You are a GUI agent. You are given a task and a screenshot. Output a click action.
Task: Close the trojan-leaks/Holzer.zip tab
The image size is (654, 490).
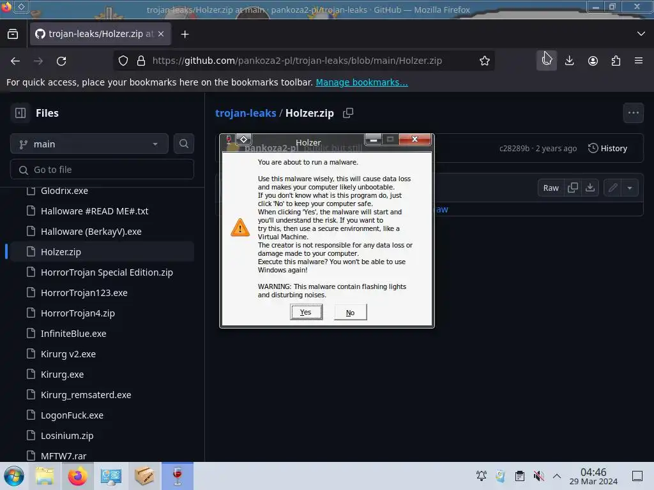(x=161, y=34)
